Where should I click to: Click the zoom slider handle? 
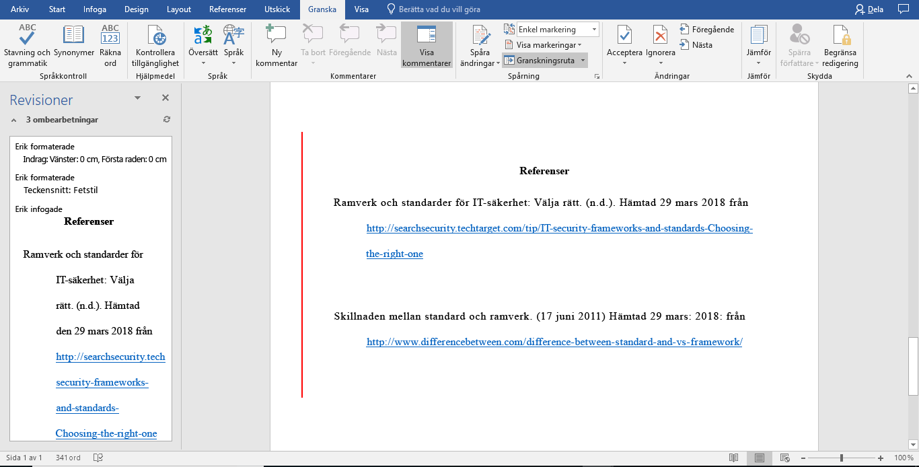[x=841, y=458]
